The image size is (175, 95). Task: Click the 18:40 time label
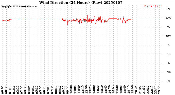(x=125, y=90)
